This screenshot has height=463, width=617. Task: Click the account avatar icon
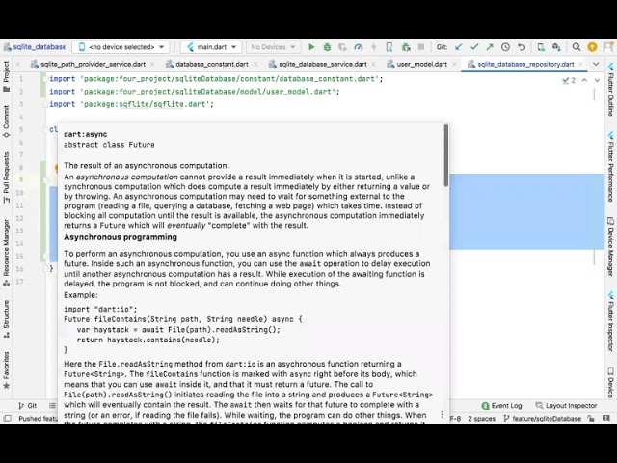click(609, 47)
